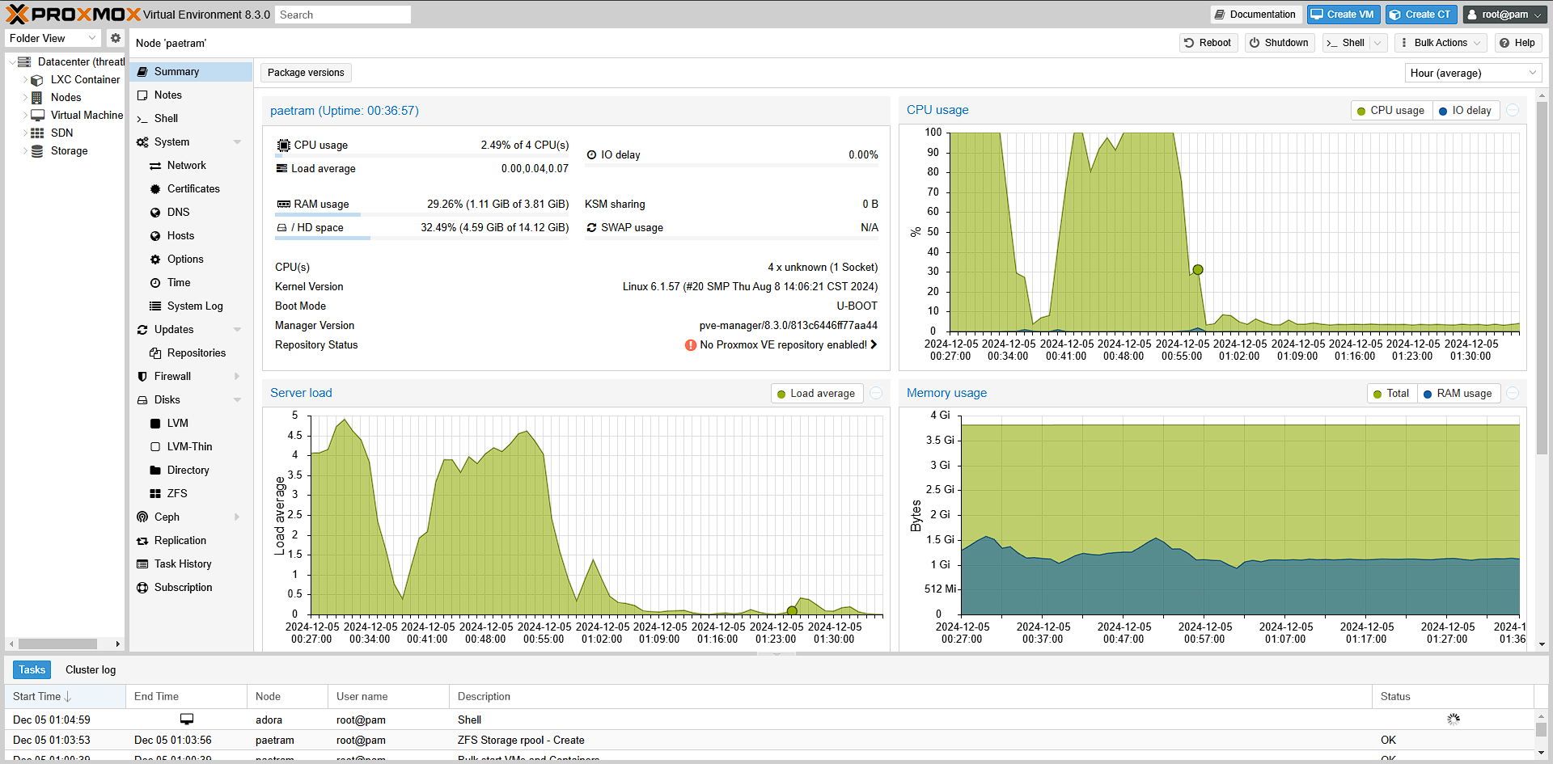
Task: Click the DNS globe icon
Action: coord(155,213)
